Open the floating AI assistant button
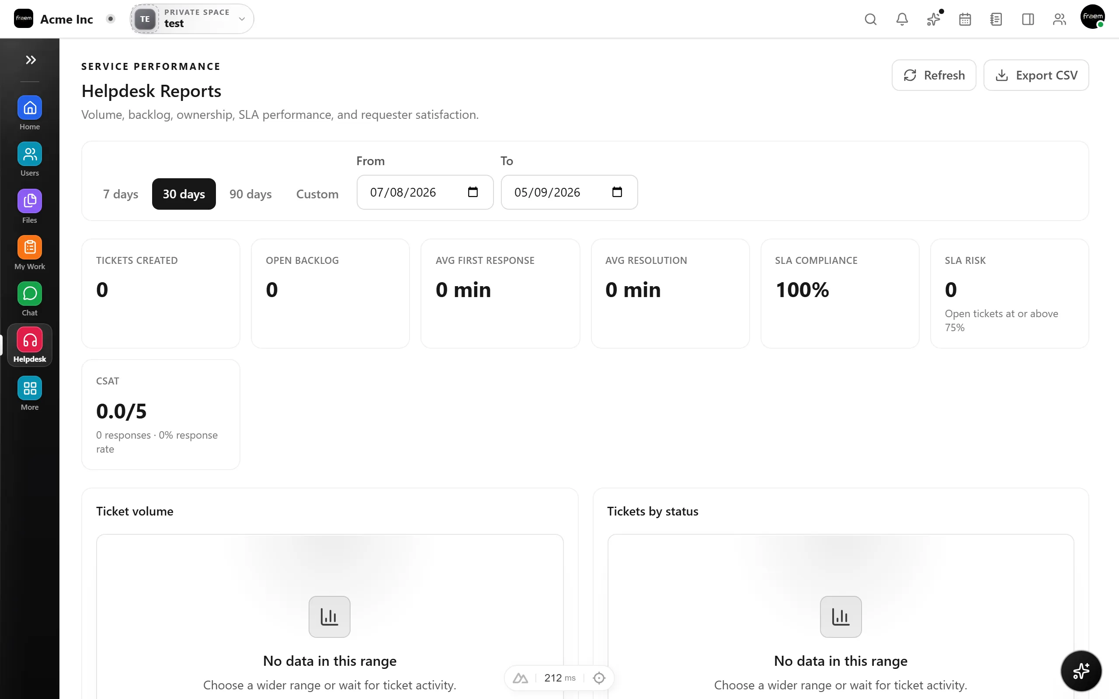This screenshot has height=699, width=1119. click(1081, 670)
